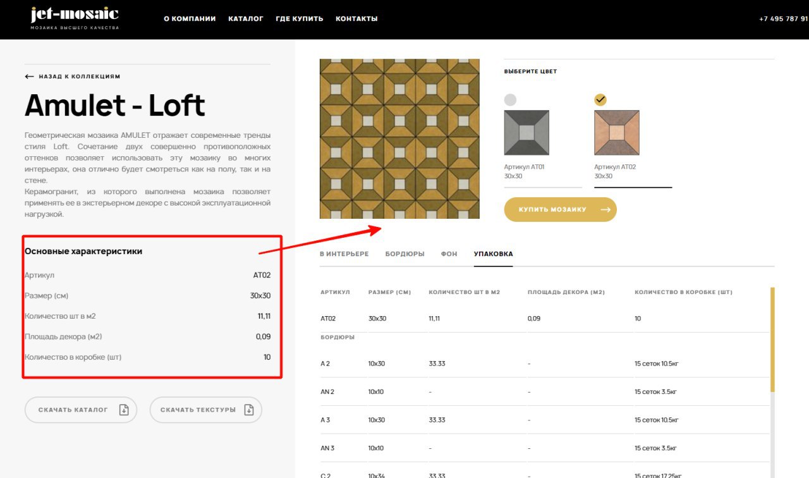The height and width of the screenshot is (478, 809).
Task: Click Основные характеристики heading
Action: (83, 251)
